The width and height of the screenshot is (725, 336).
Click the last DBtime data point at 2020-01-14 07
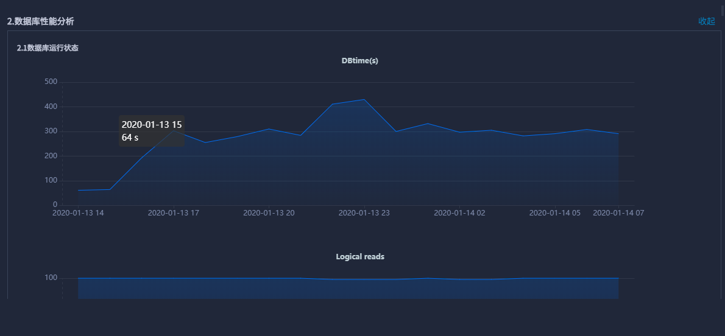(618, 133)
